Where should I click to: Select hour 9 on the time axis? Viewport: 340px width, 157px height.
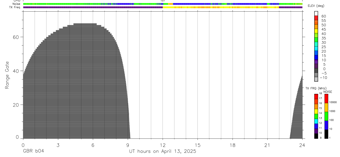[128, 145]
